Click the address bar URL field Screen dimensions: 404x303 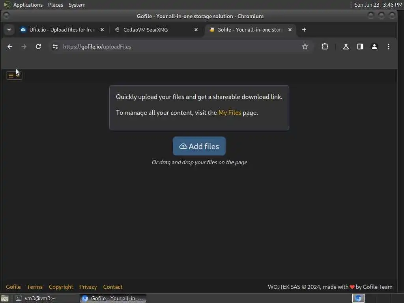(180, 47)
